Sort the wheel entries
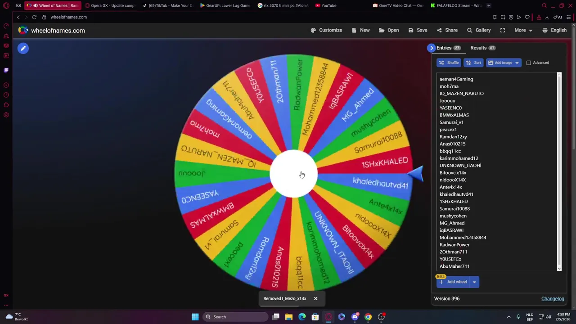The image size is (576, 324). [473, 63]
